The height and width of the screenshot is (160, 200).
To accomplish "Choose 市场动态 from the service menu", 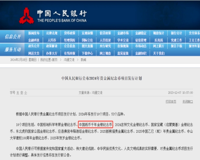I will [x=141, y=46].
